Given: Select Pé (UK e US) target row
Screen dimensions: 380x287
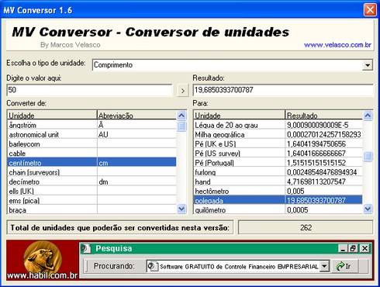Looking at the screenshot, I should (x=278, y=144).
